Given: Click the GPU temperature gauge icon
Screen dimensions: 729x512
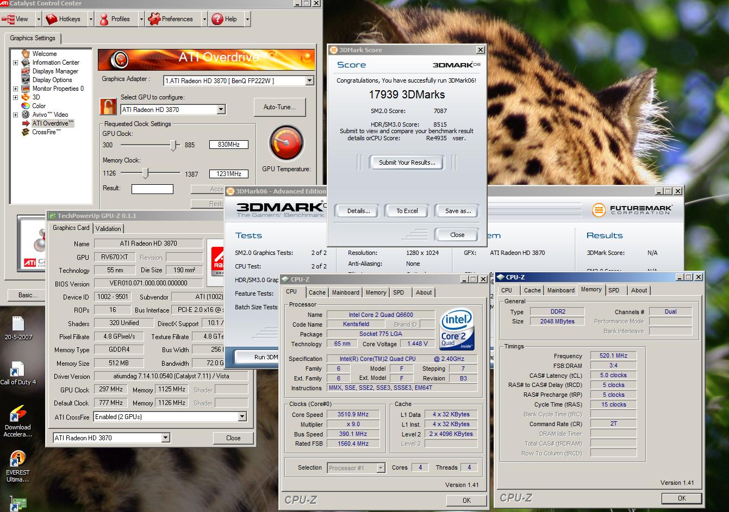Looking at the screenshot, I should click(286, 143).
